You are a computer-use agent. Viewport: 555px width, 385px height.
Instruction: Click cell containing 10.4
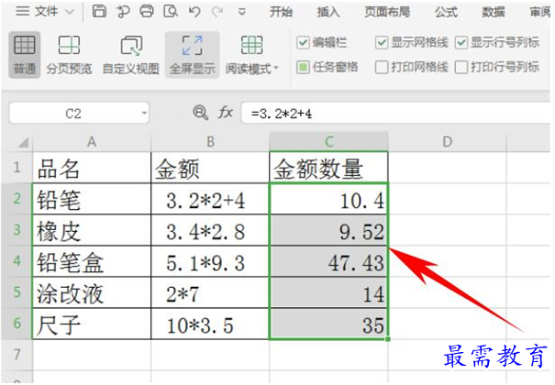[328, 199]
